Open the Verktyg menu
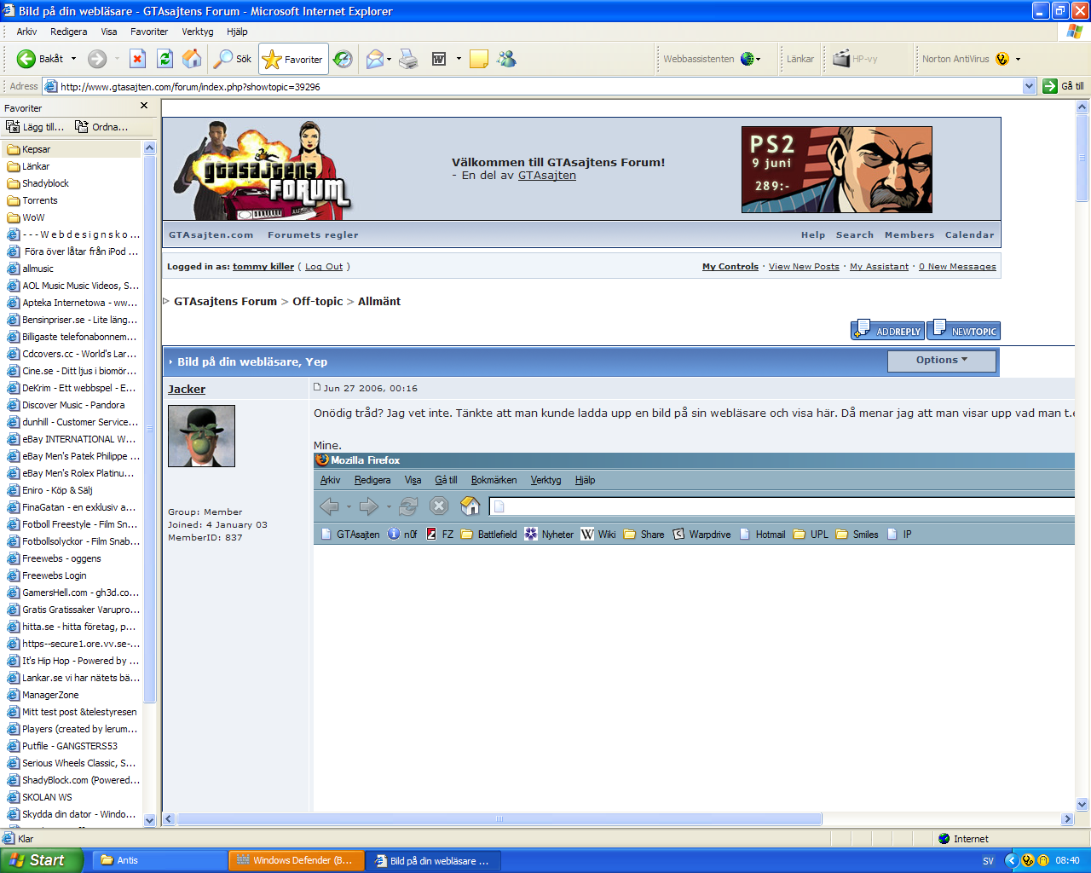 click(x=198, y=32)
